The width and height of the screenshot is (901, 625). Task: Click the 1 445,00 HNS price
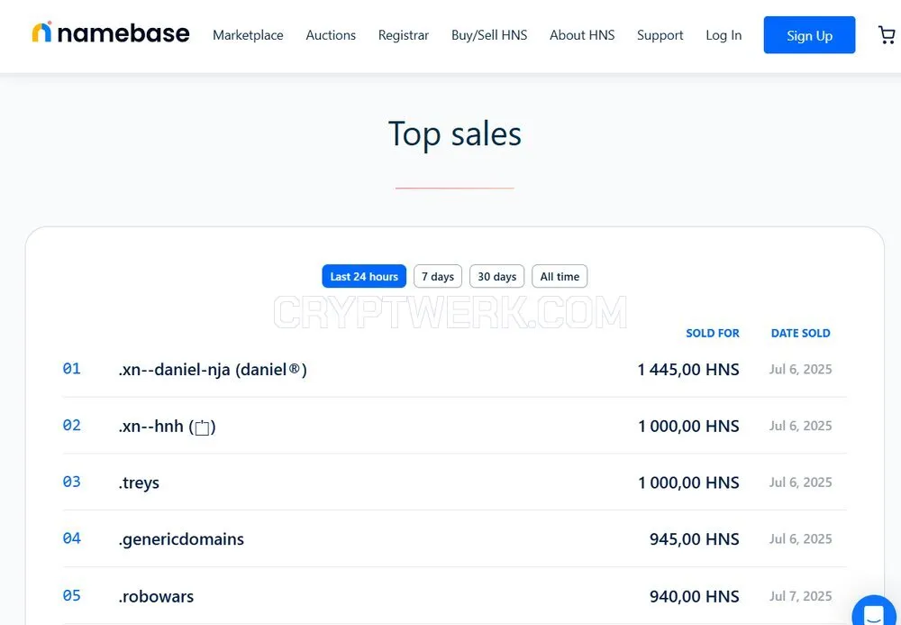tap(688, 369)
